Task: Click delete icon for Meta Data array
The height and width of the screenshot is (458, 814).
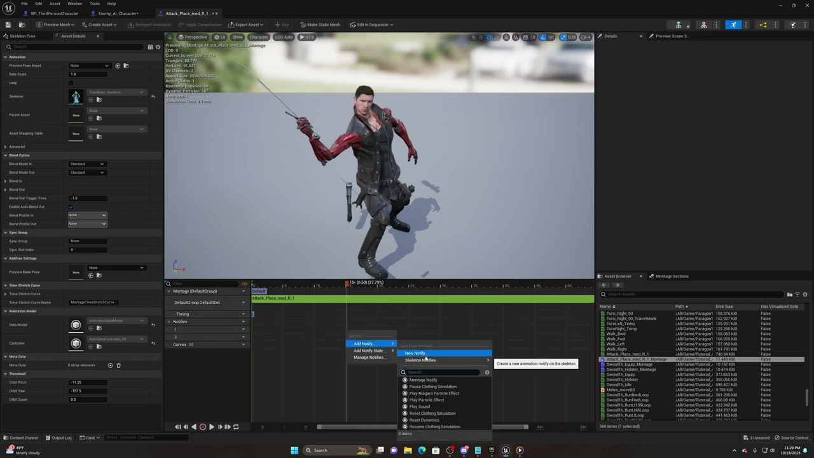Action: [x=118, y=365]
